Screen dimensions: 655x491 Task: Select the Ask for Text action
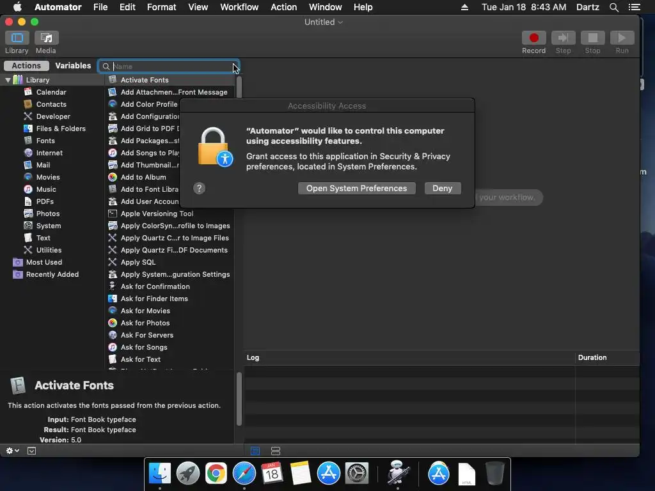[x=169, y=359]
